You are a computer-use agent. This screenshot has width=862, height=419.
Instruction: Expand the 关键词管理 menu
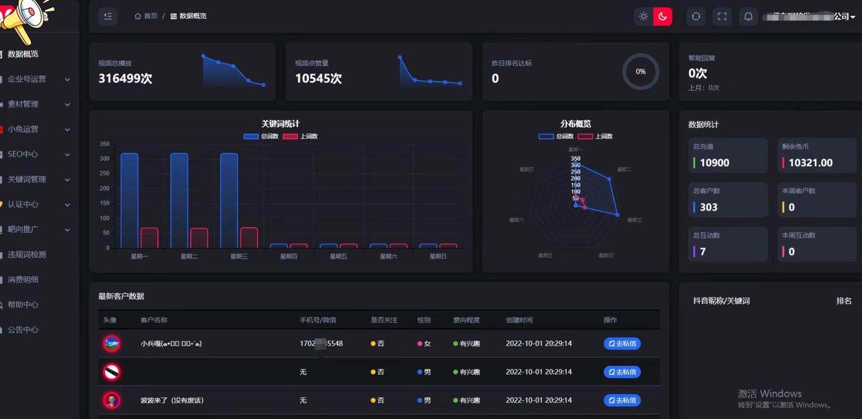[37, 180]
